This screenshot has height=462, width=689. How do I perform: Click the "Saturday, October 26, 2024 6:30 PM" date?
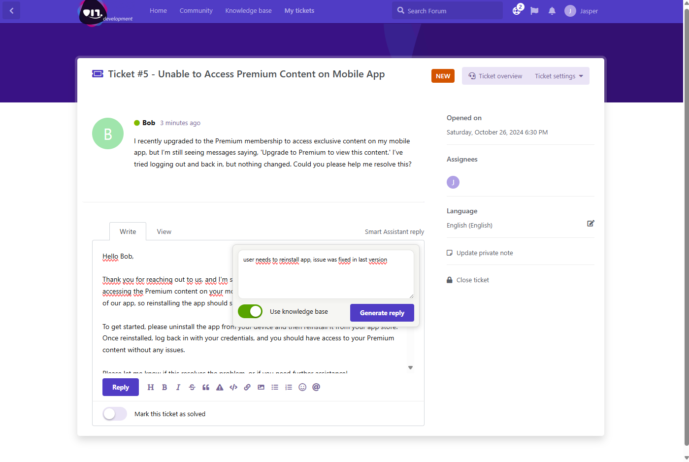point(497,132)
